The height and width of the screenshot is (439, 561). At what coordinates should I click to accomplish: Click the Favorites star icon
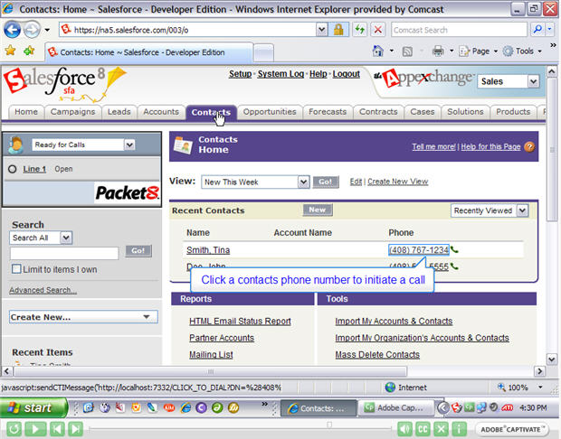11,51
